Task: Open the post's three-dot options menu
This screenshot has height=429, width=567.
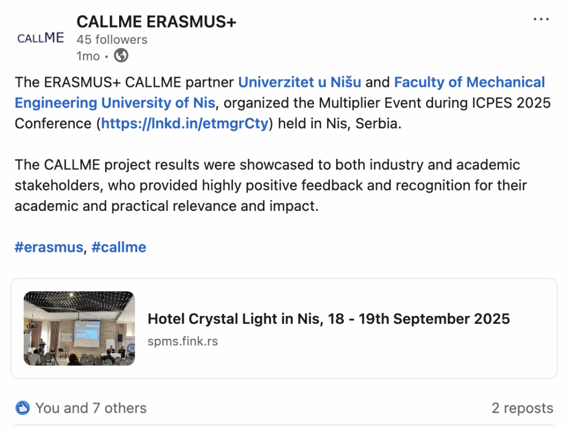Action: (x=540, y=19)
